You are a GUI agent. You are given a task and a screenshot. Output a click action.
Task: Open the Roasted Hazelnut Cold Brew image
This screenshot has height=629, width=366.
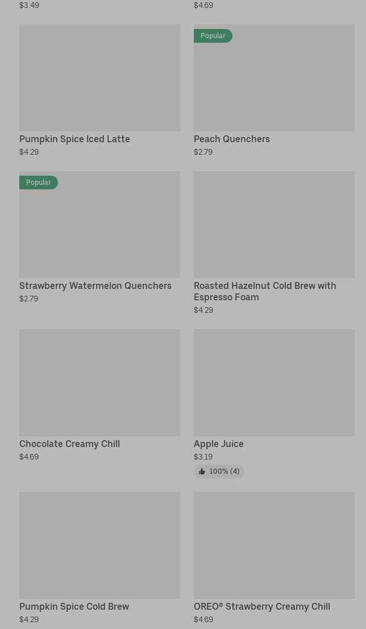pos(274,225)
